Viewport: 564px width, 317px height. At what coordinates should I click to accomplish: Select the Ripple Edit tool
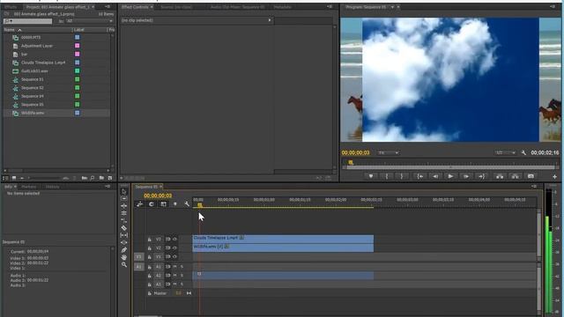(x=124, y=206)
